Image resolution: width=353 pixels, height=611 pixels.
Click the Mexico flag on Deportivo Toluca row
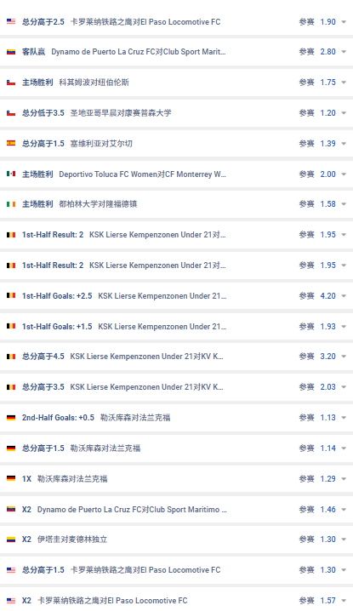click(x=11, y=174)
